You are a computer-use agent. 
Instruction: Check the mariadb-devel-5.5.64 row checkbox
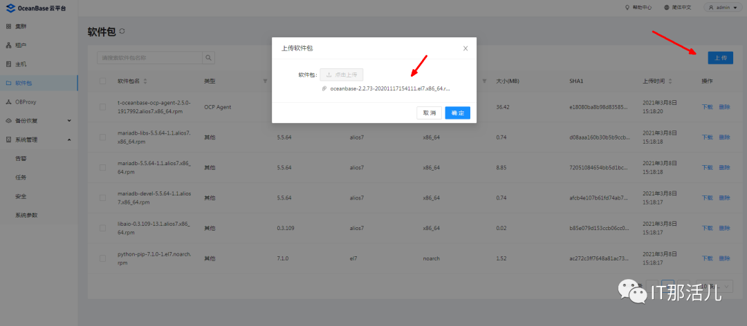[103, 198]
